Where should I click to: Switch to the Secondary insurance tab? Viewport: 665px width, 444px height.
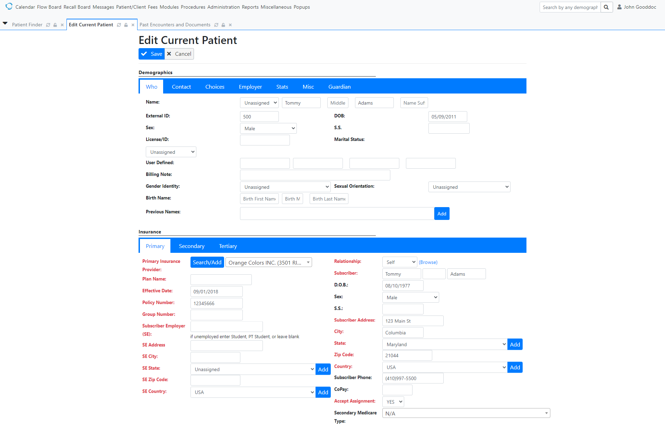(191, 246)
